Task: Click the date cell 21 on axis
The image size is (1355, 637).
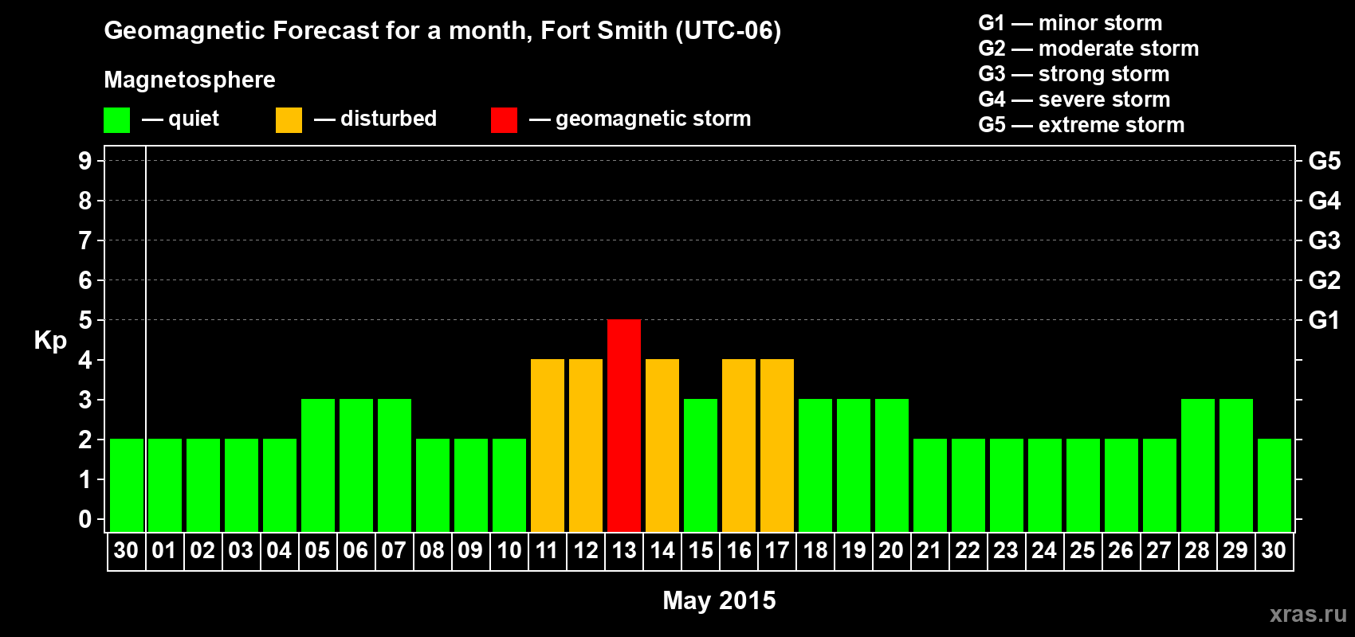Action: pyautogui.click(x=930, y=551)
